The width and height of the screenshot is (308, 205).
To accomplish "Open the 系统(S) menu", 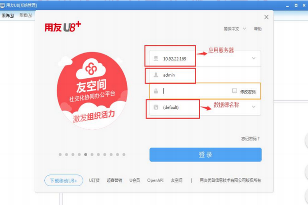I will [8, 15].
